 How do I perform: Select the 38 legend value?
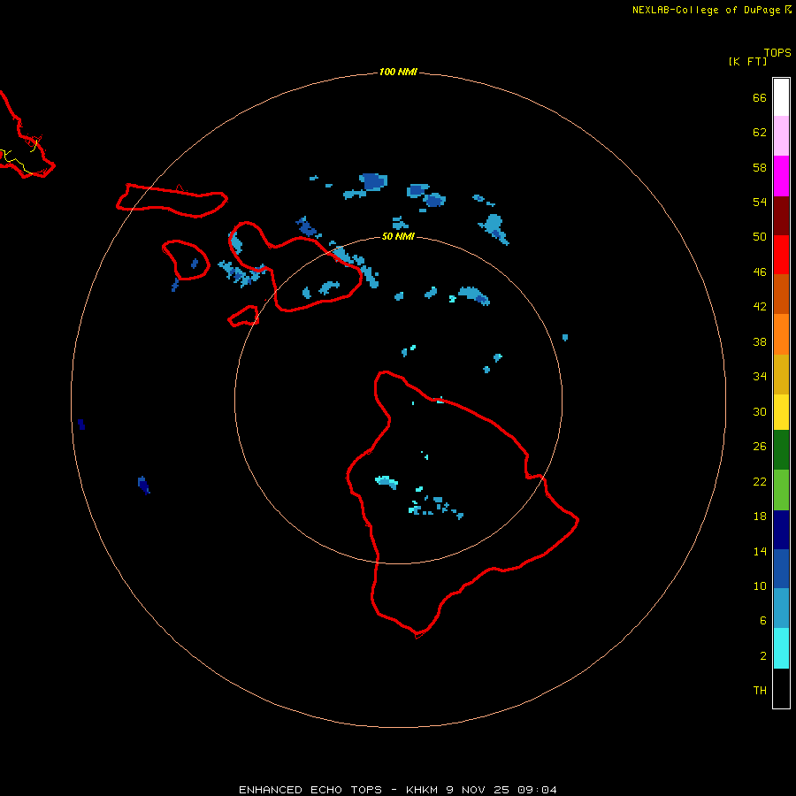pos(760,342)
